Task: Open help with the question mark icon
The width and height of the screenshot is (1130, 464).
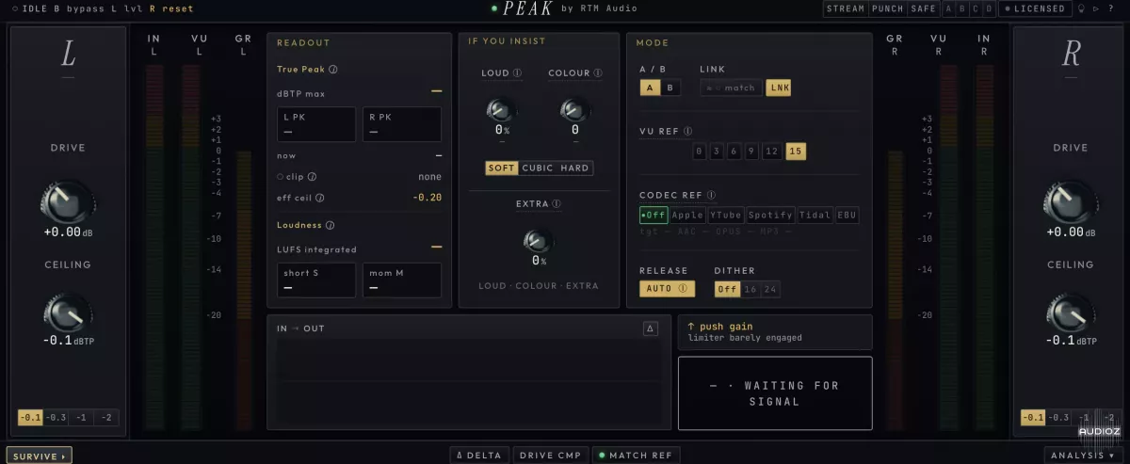Action: point(1112,8)
